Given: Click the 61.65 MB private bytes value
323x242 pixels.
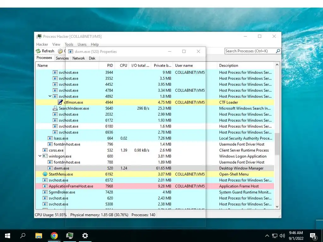Looking at the screenshot, I should click(164, 168).
